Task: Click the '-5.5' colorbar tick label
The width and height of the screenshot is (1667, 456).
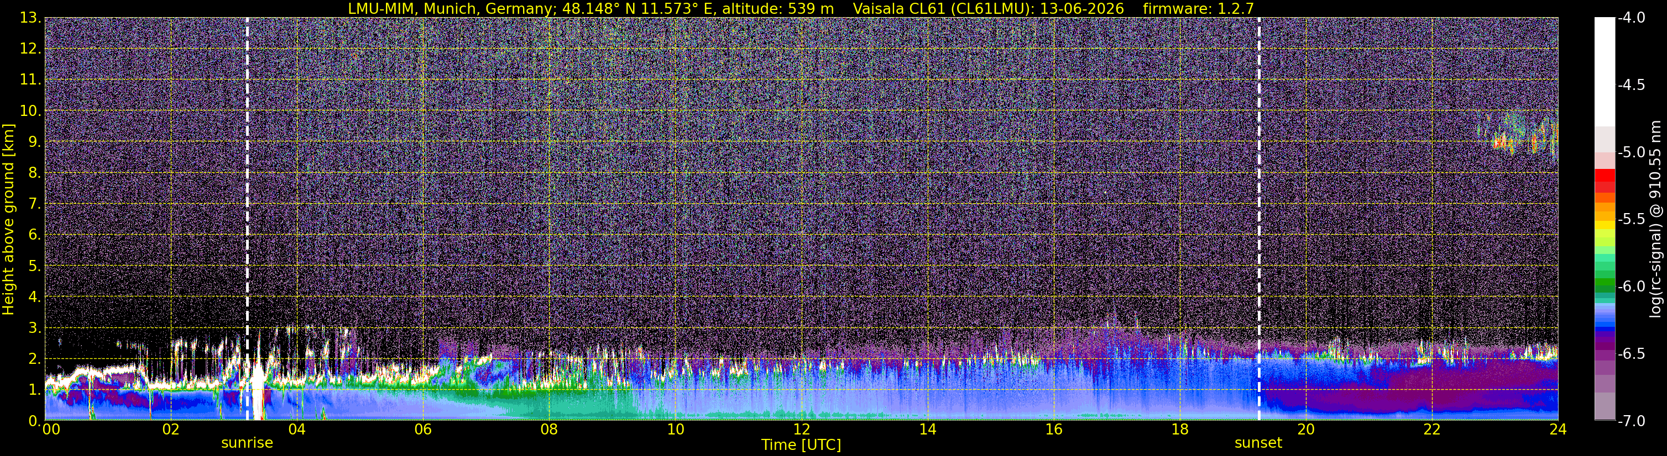Action: click(1631, 220)
